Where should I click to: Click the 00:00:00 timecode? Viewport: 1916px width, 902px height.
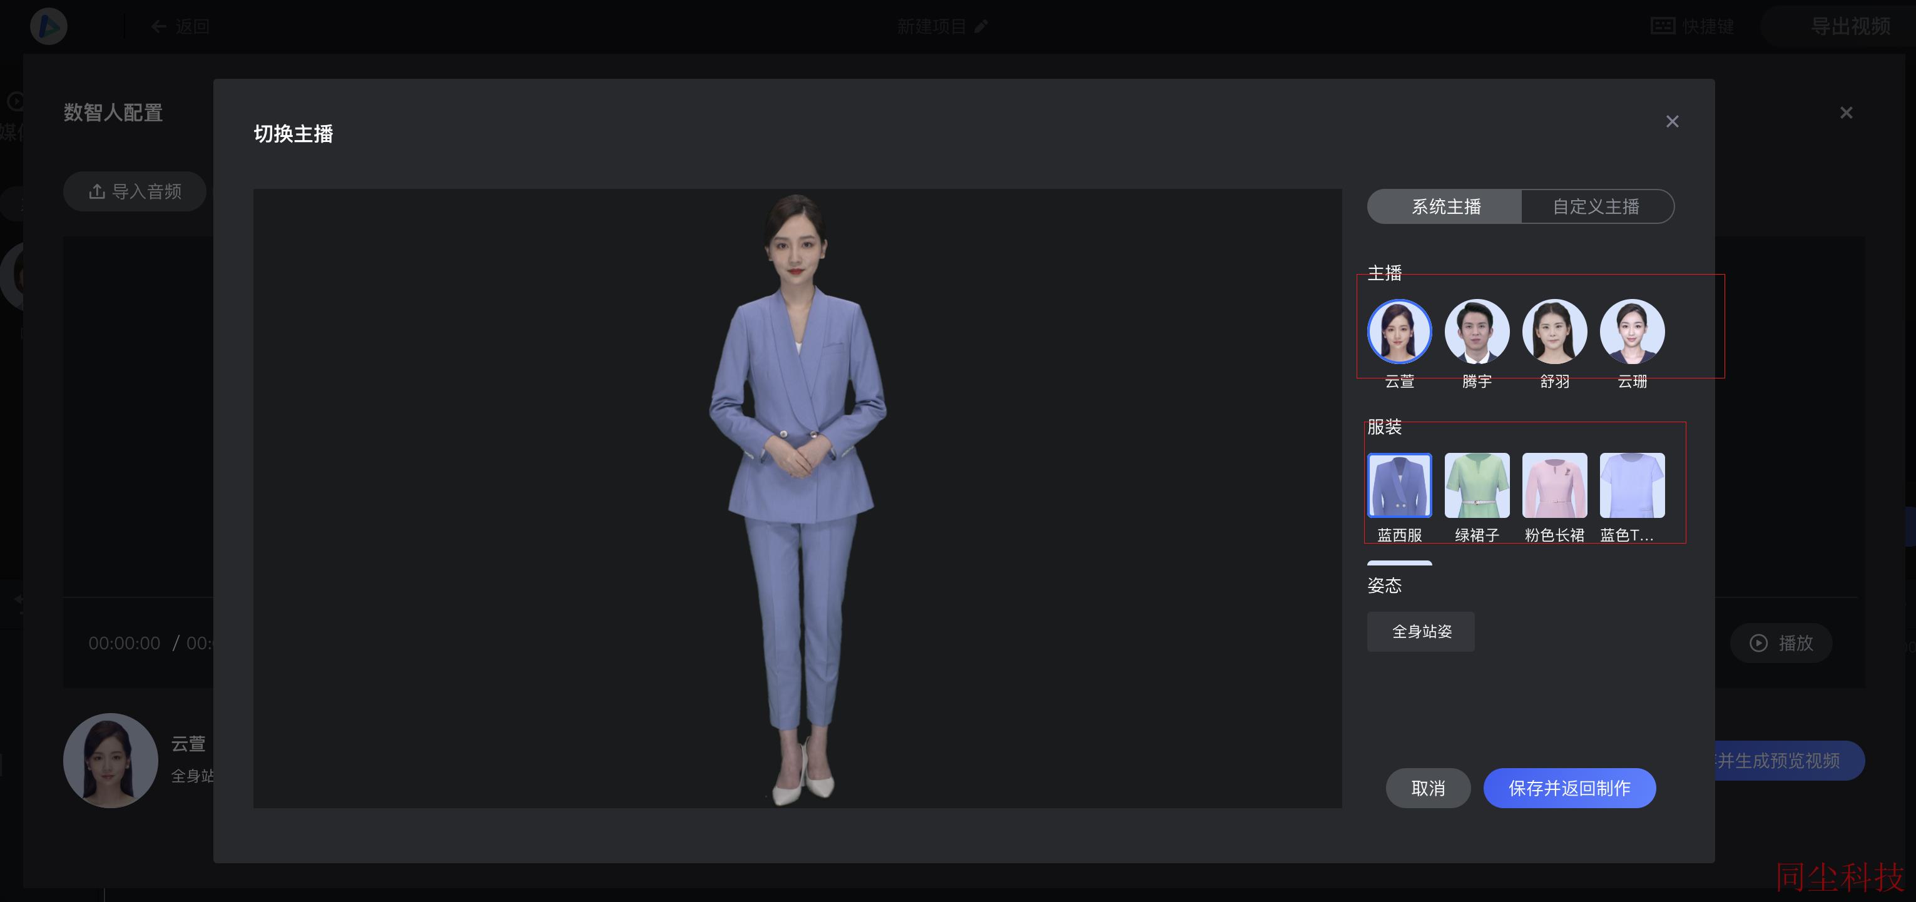pos(125,643)
